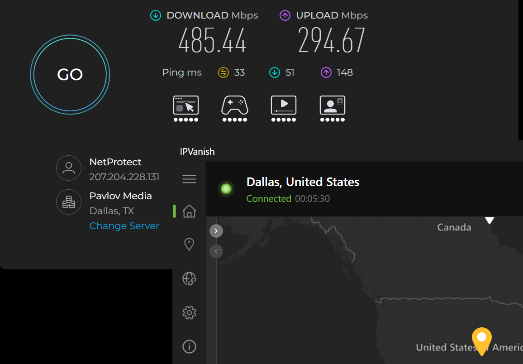This screenshot has width=523, height=364.
Task: Open IPVanish info icon
Action: coord(189,347)
